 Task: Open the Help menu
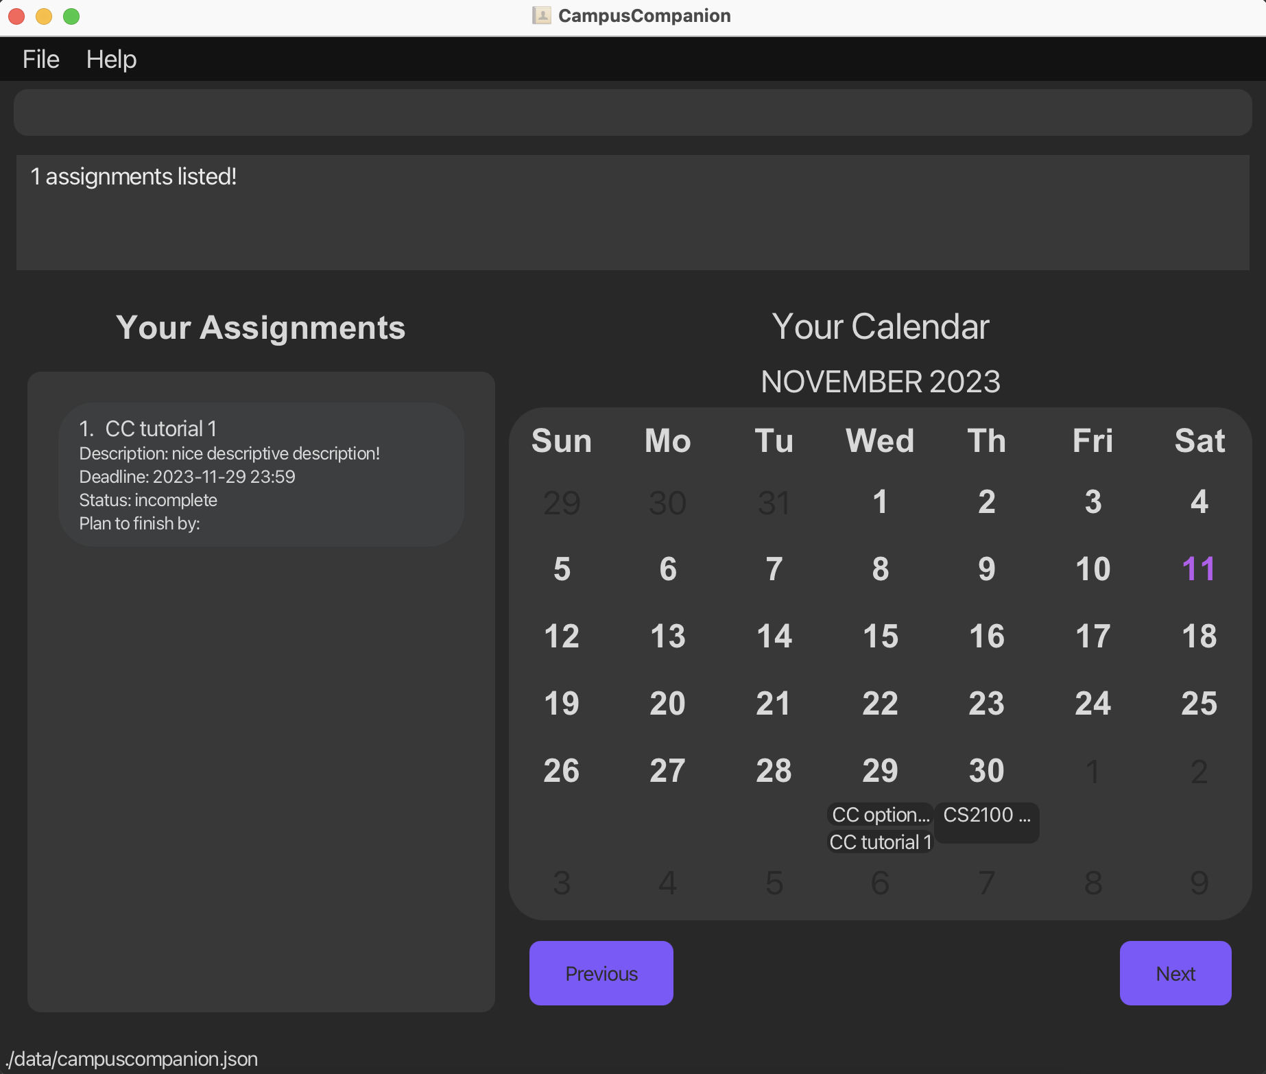click(x=111, y=60)
